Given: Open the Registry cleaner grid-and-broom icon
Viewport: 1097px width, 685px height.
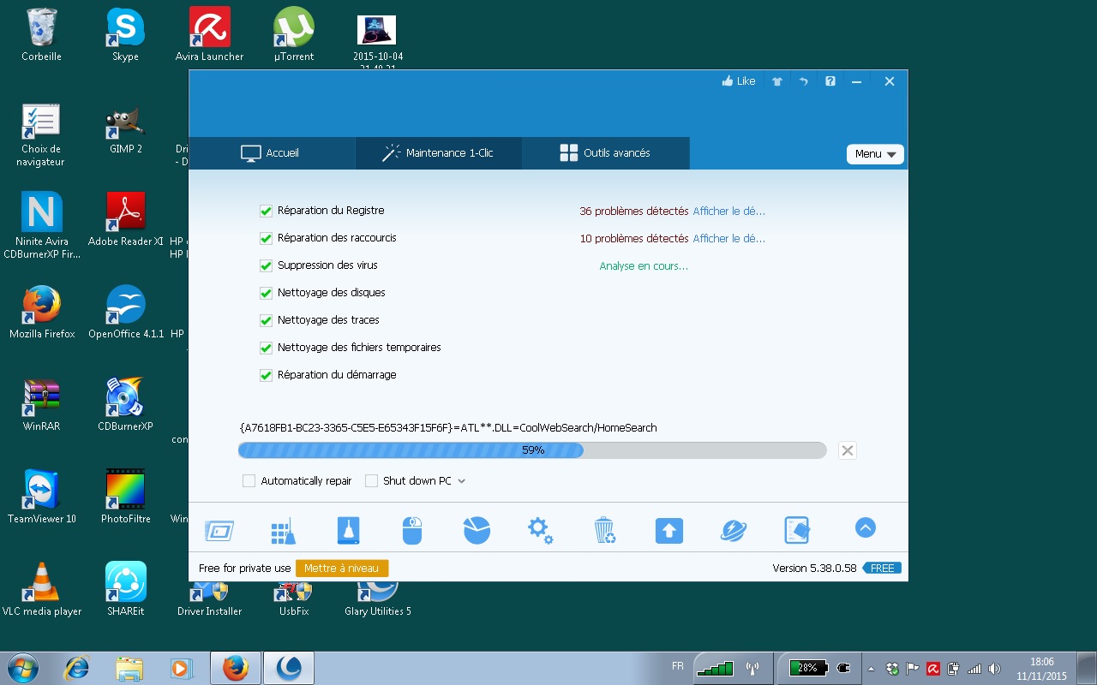Looking at the screenshot, I should (283, 531).
